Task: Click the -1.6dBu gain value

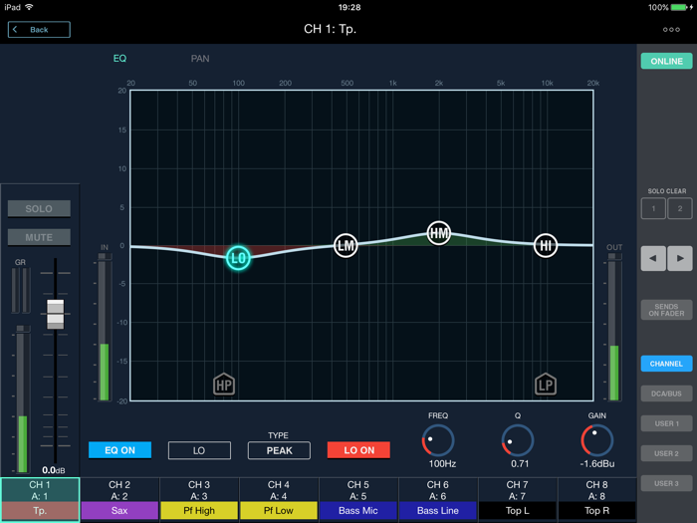Action: [597, 464]
